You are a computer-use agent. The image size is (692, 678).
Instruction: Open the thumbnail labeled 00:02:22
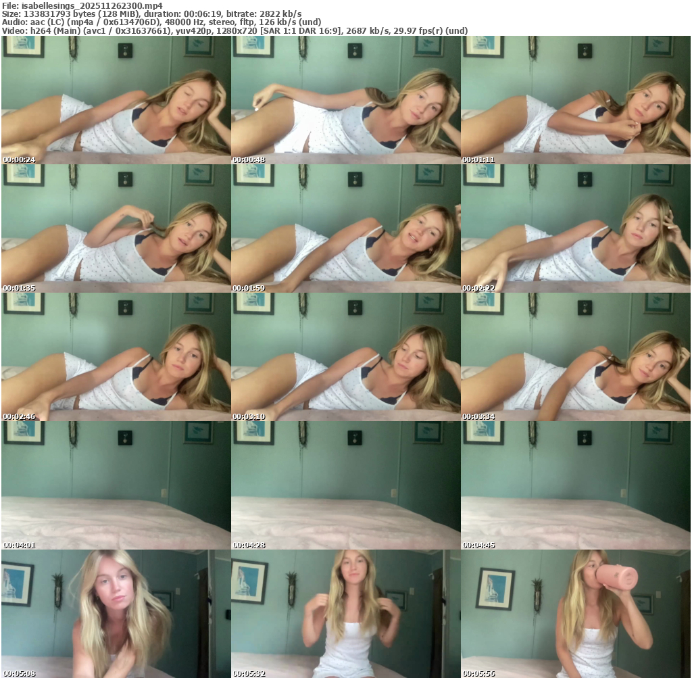576,228
